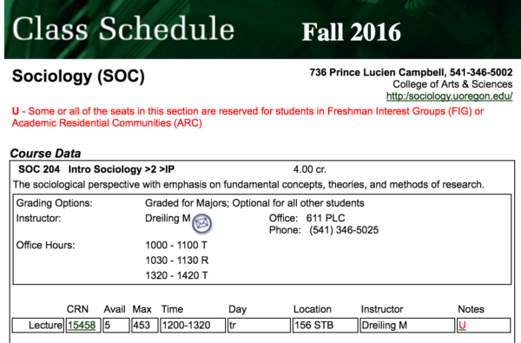
Task: Click the Fall 2016 term heading
Action: [x=351, y=32]
